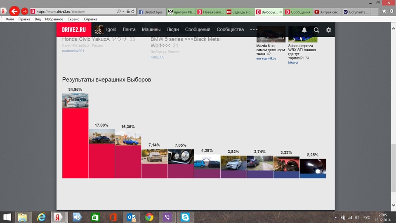The height and width of the screenshot is (223, 396).
Task: Open the Справка menu
Action: tap(90, 19)
